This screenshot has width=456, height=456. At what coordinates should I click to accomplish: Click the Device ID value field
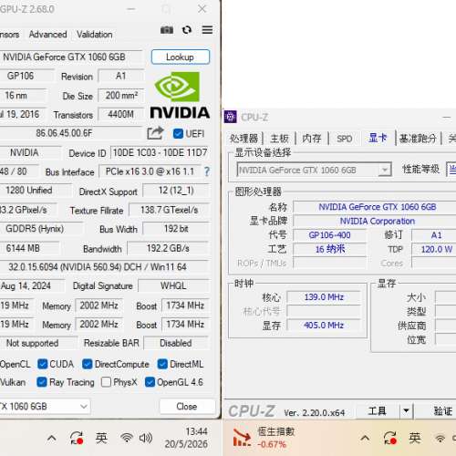(x=160, y=152)
